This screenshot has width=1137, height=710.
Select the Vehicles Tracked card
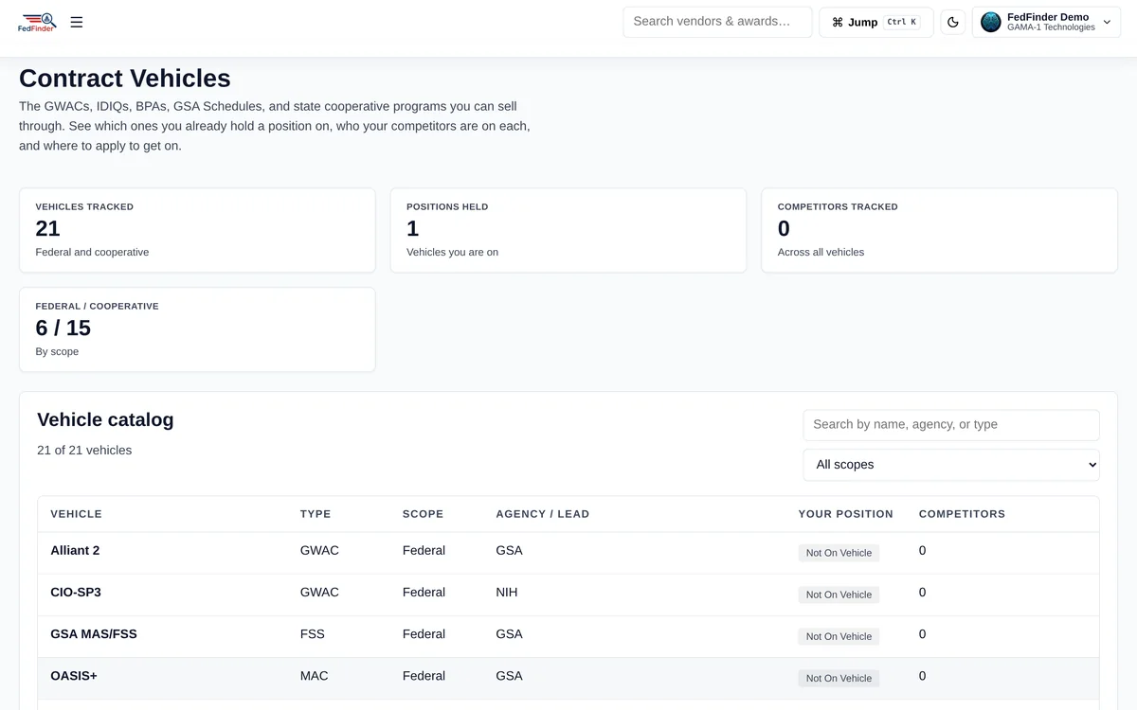(x=197, y=230)
